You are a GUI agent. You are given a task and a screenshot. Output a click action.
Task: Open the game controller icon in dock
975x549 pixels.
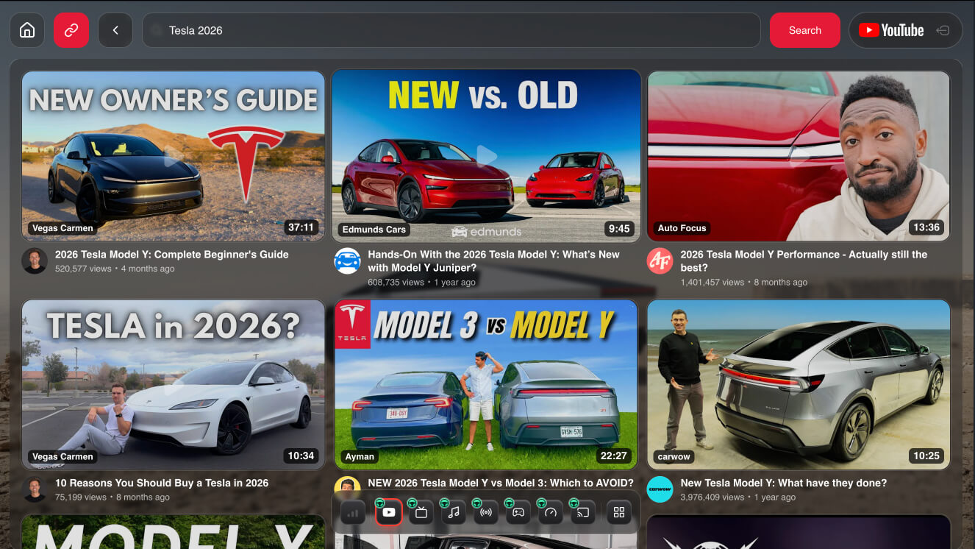(x=518, y=512)
